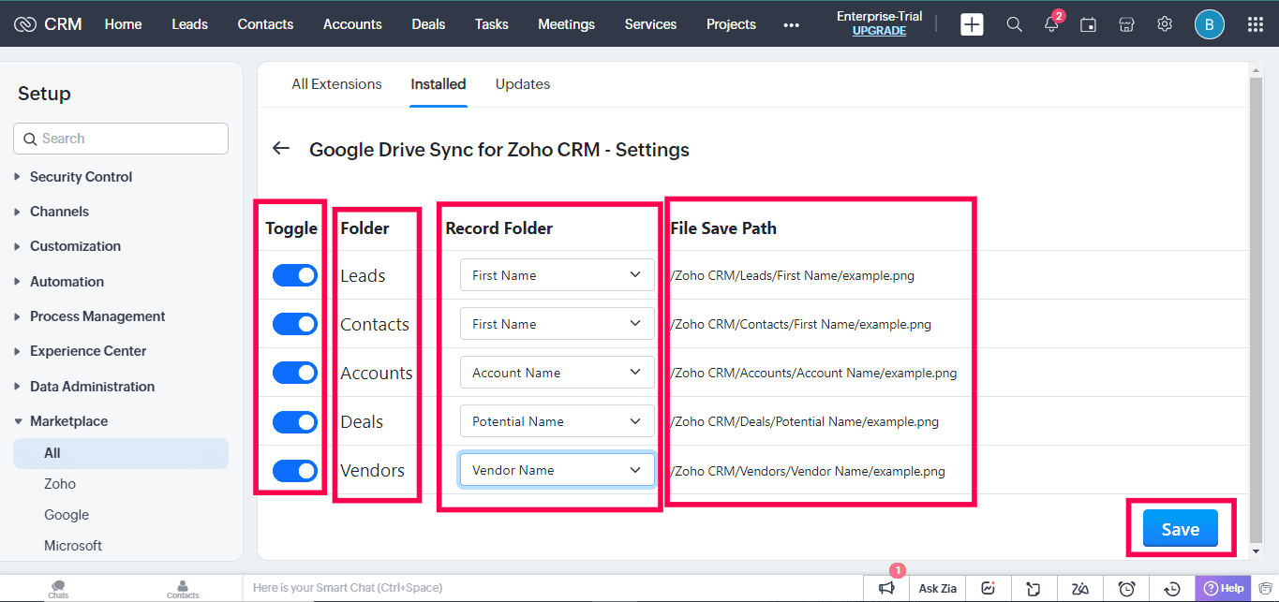Show more modules via ellipsis icon

click(x=791, y=25)
